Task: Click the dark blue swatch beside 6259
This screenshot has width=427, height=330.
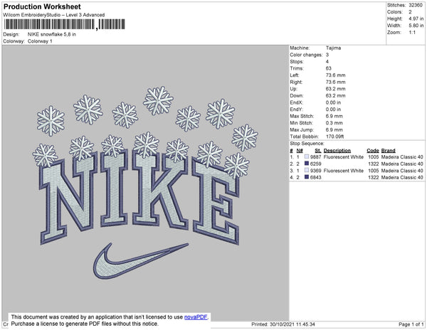Action: 307,164
